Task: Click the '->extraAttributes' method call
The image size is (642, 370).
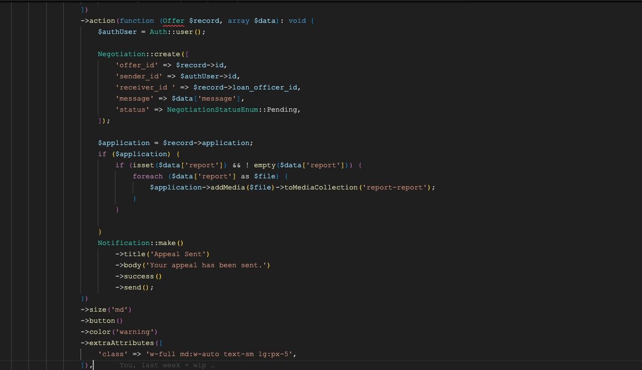Action: [x=117, y=343]
